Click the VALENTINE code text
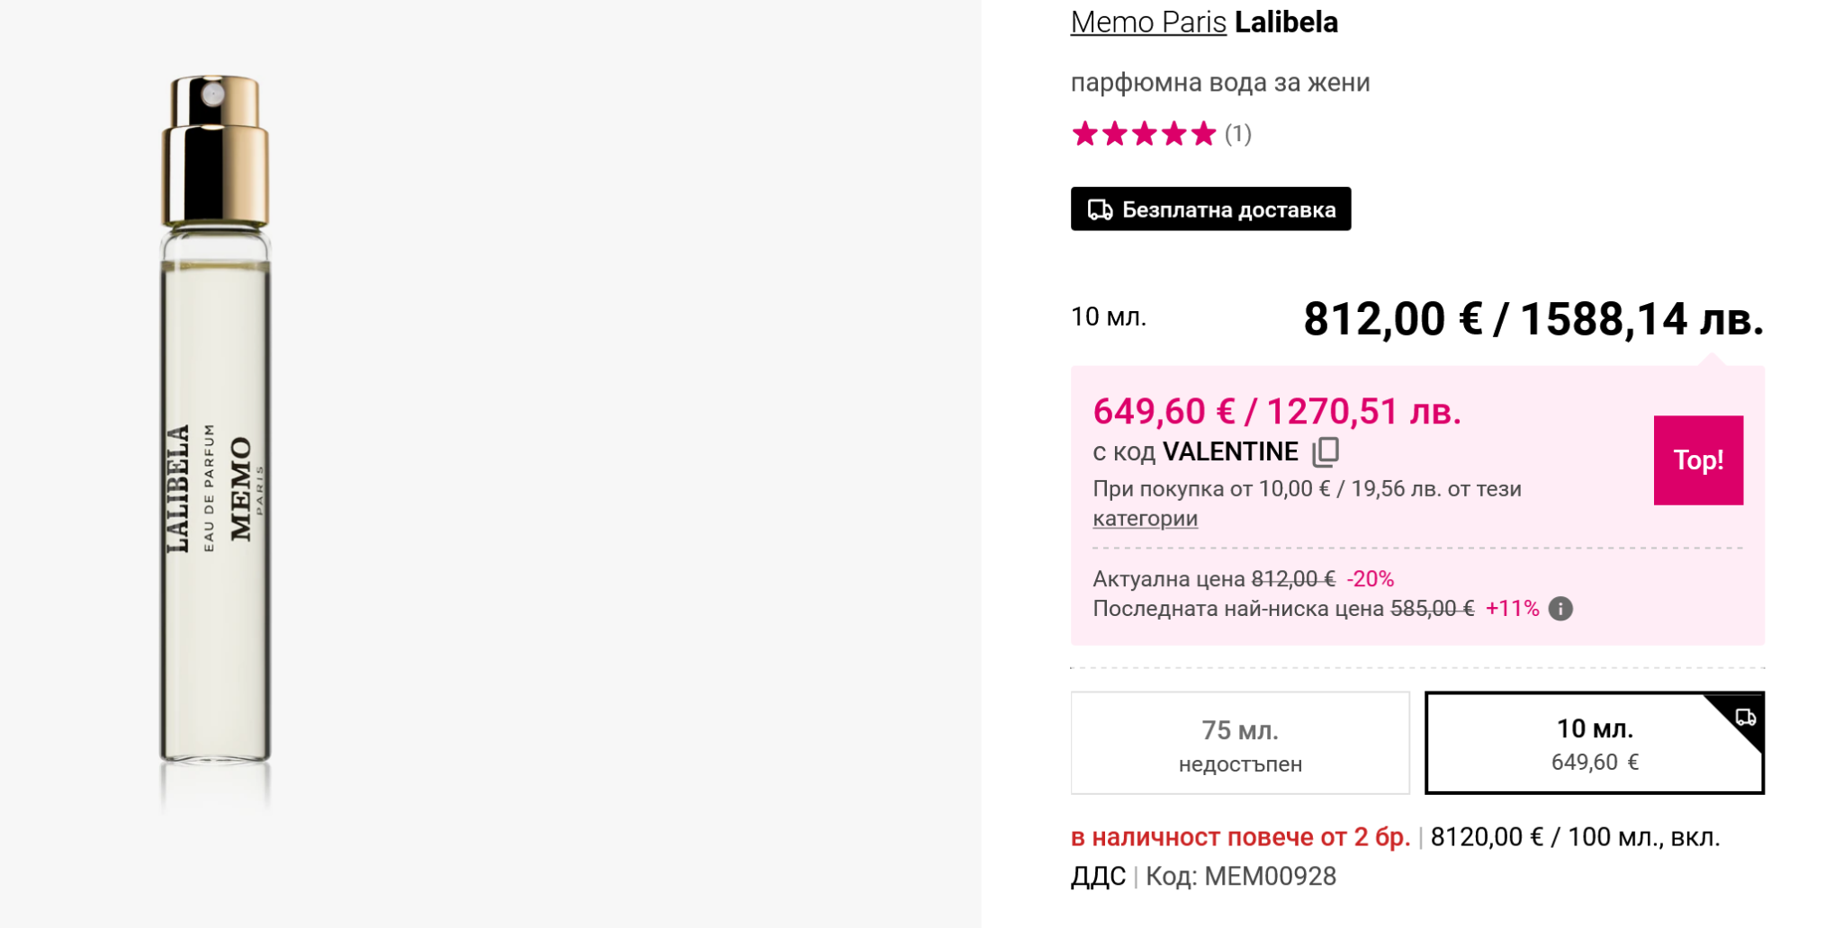1843x928 pixels. click(x=1229, y=451)
